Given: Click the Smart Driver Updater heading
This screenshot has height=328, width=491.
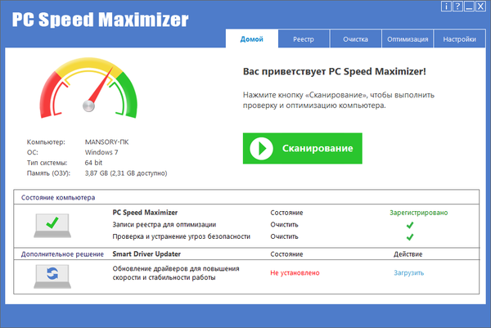Looking at the screenshot, I should tap(146, 254).
